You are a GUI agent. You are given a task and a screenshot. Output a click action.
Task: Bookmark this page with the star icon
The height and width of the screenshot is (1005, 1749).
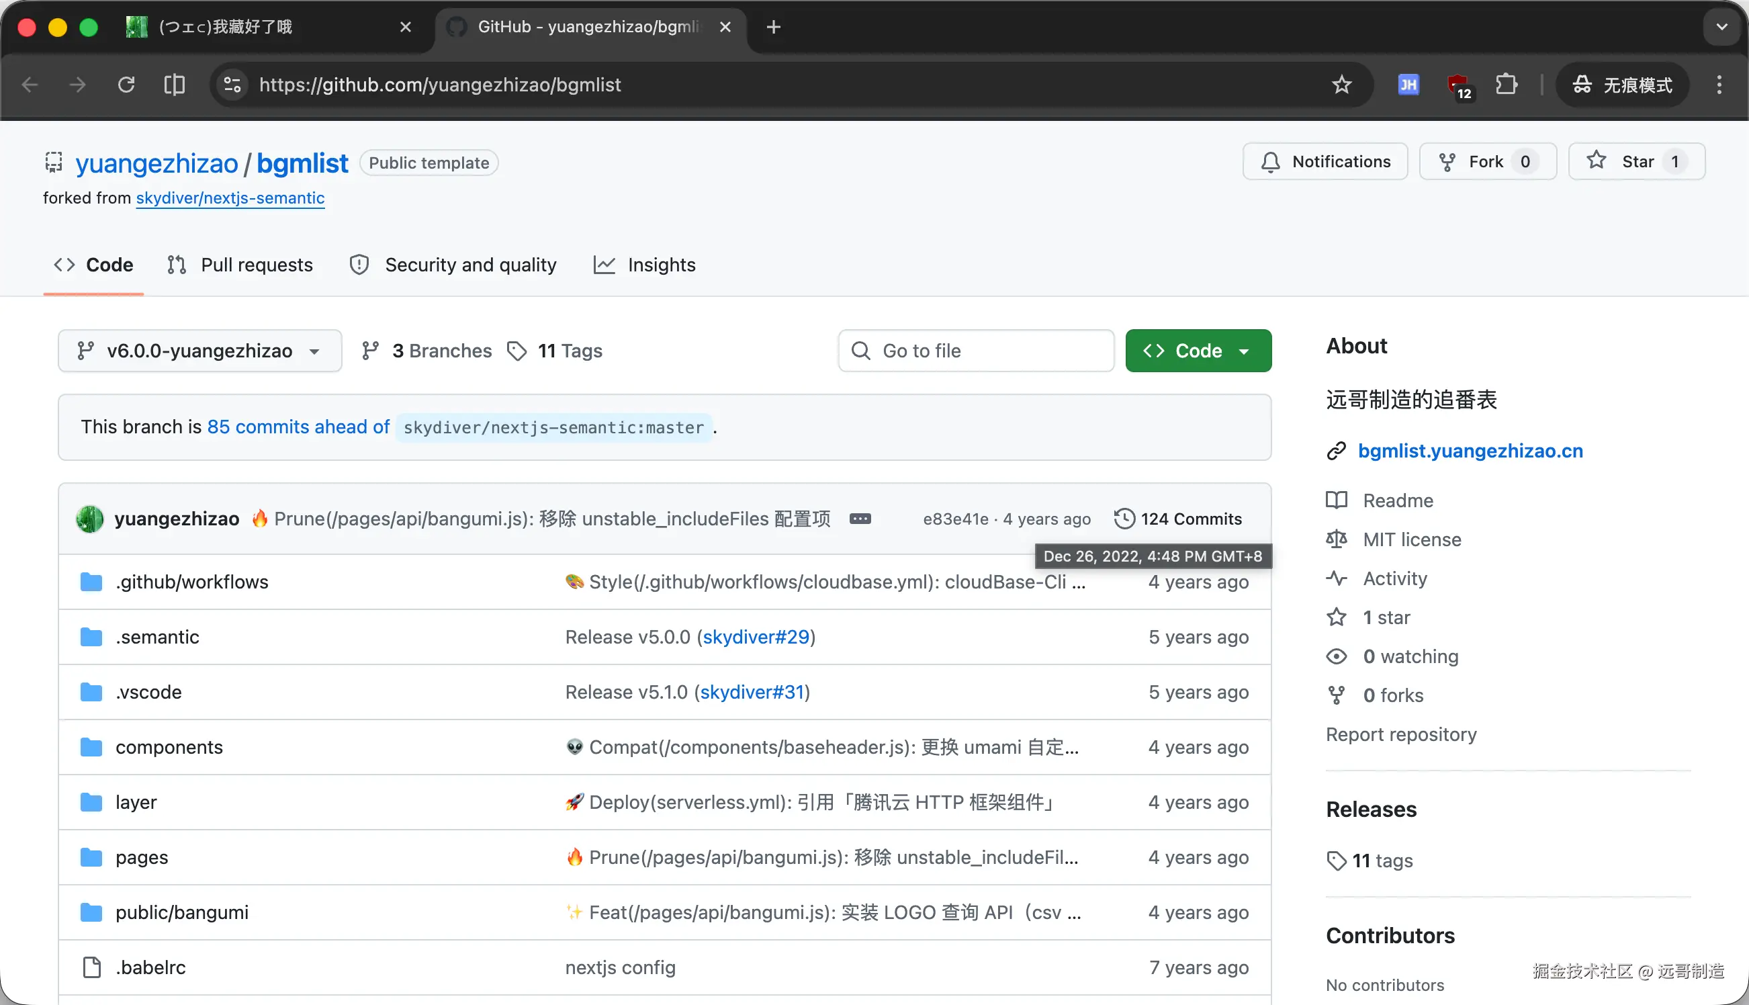tap(1341, 84)
